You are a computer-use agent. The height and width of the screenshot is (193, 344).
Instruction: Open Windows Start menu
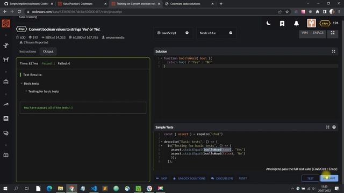5,188
